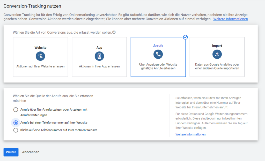Image resolution: width=265 pixels, height=161 pixels.
Task: Click the Anrufe card title
Action: (158, 46)
